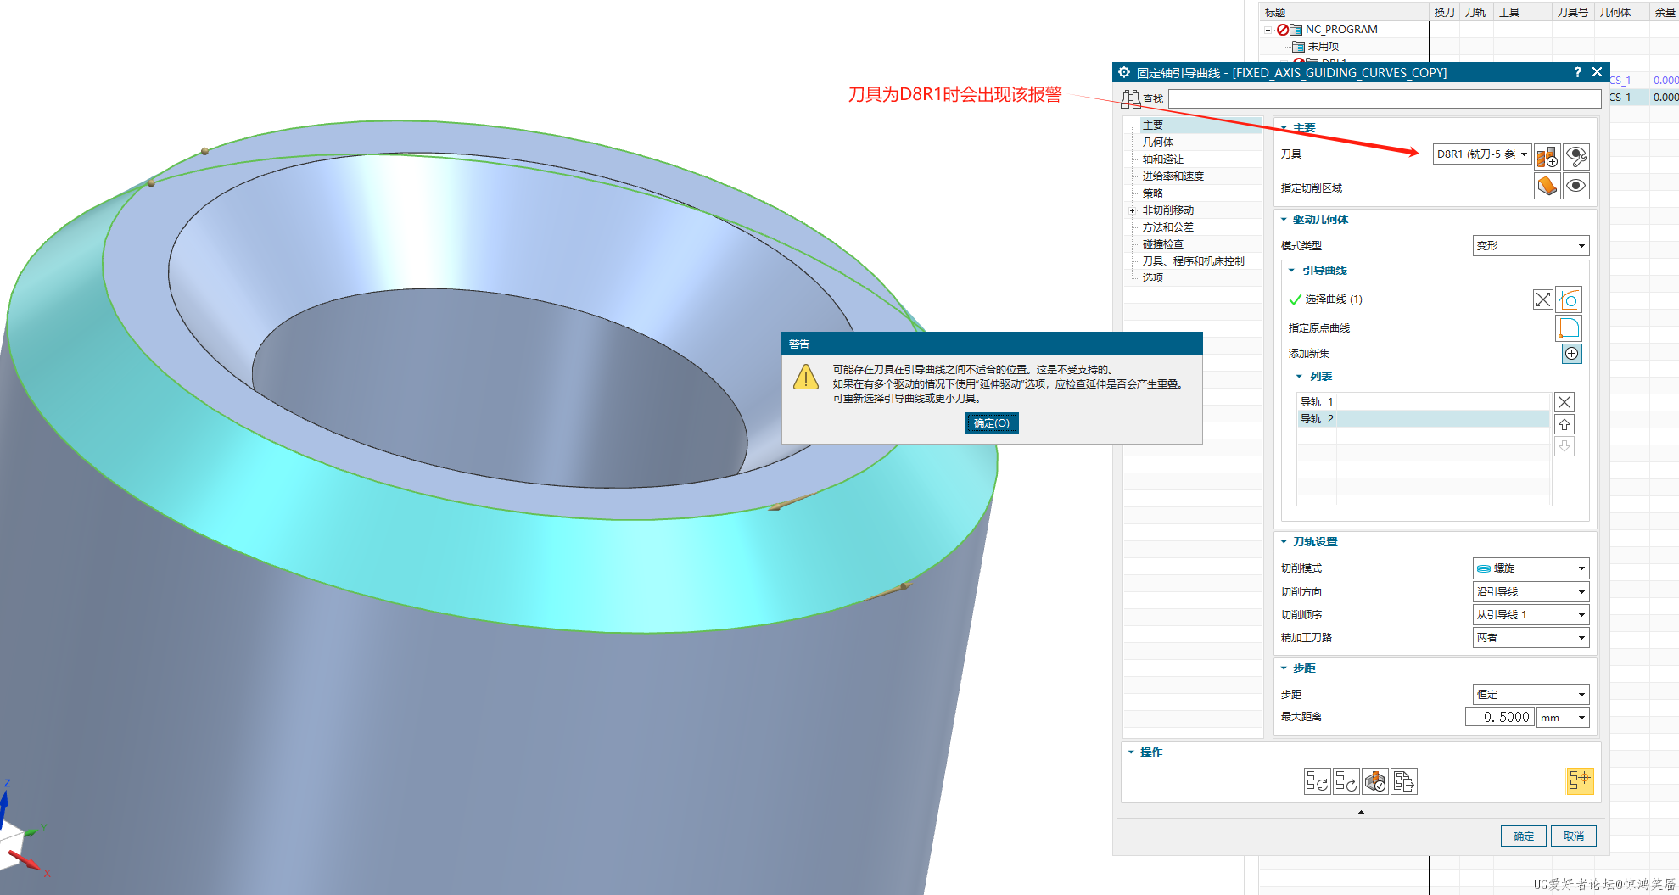Select 方法和公差 in the left tree
This screenshot has width=1679, height=895.
coord(1167,227)
